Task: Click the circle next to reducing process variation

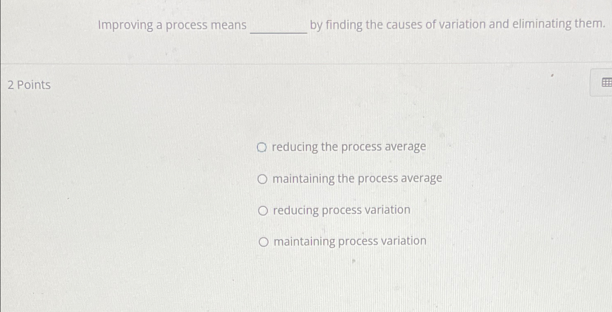Action: 264,210
